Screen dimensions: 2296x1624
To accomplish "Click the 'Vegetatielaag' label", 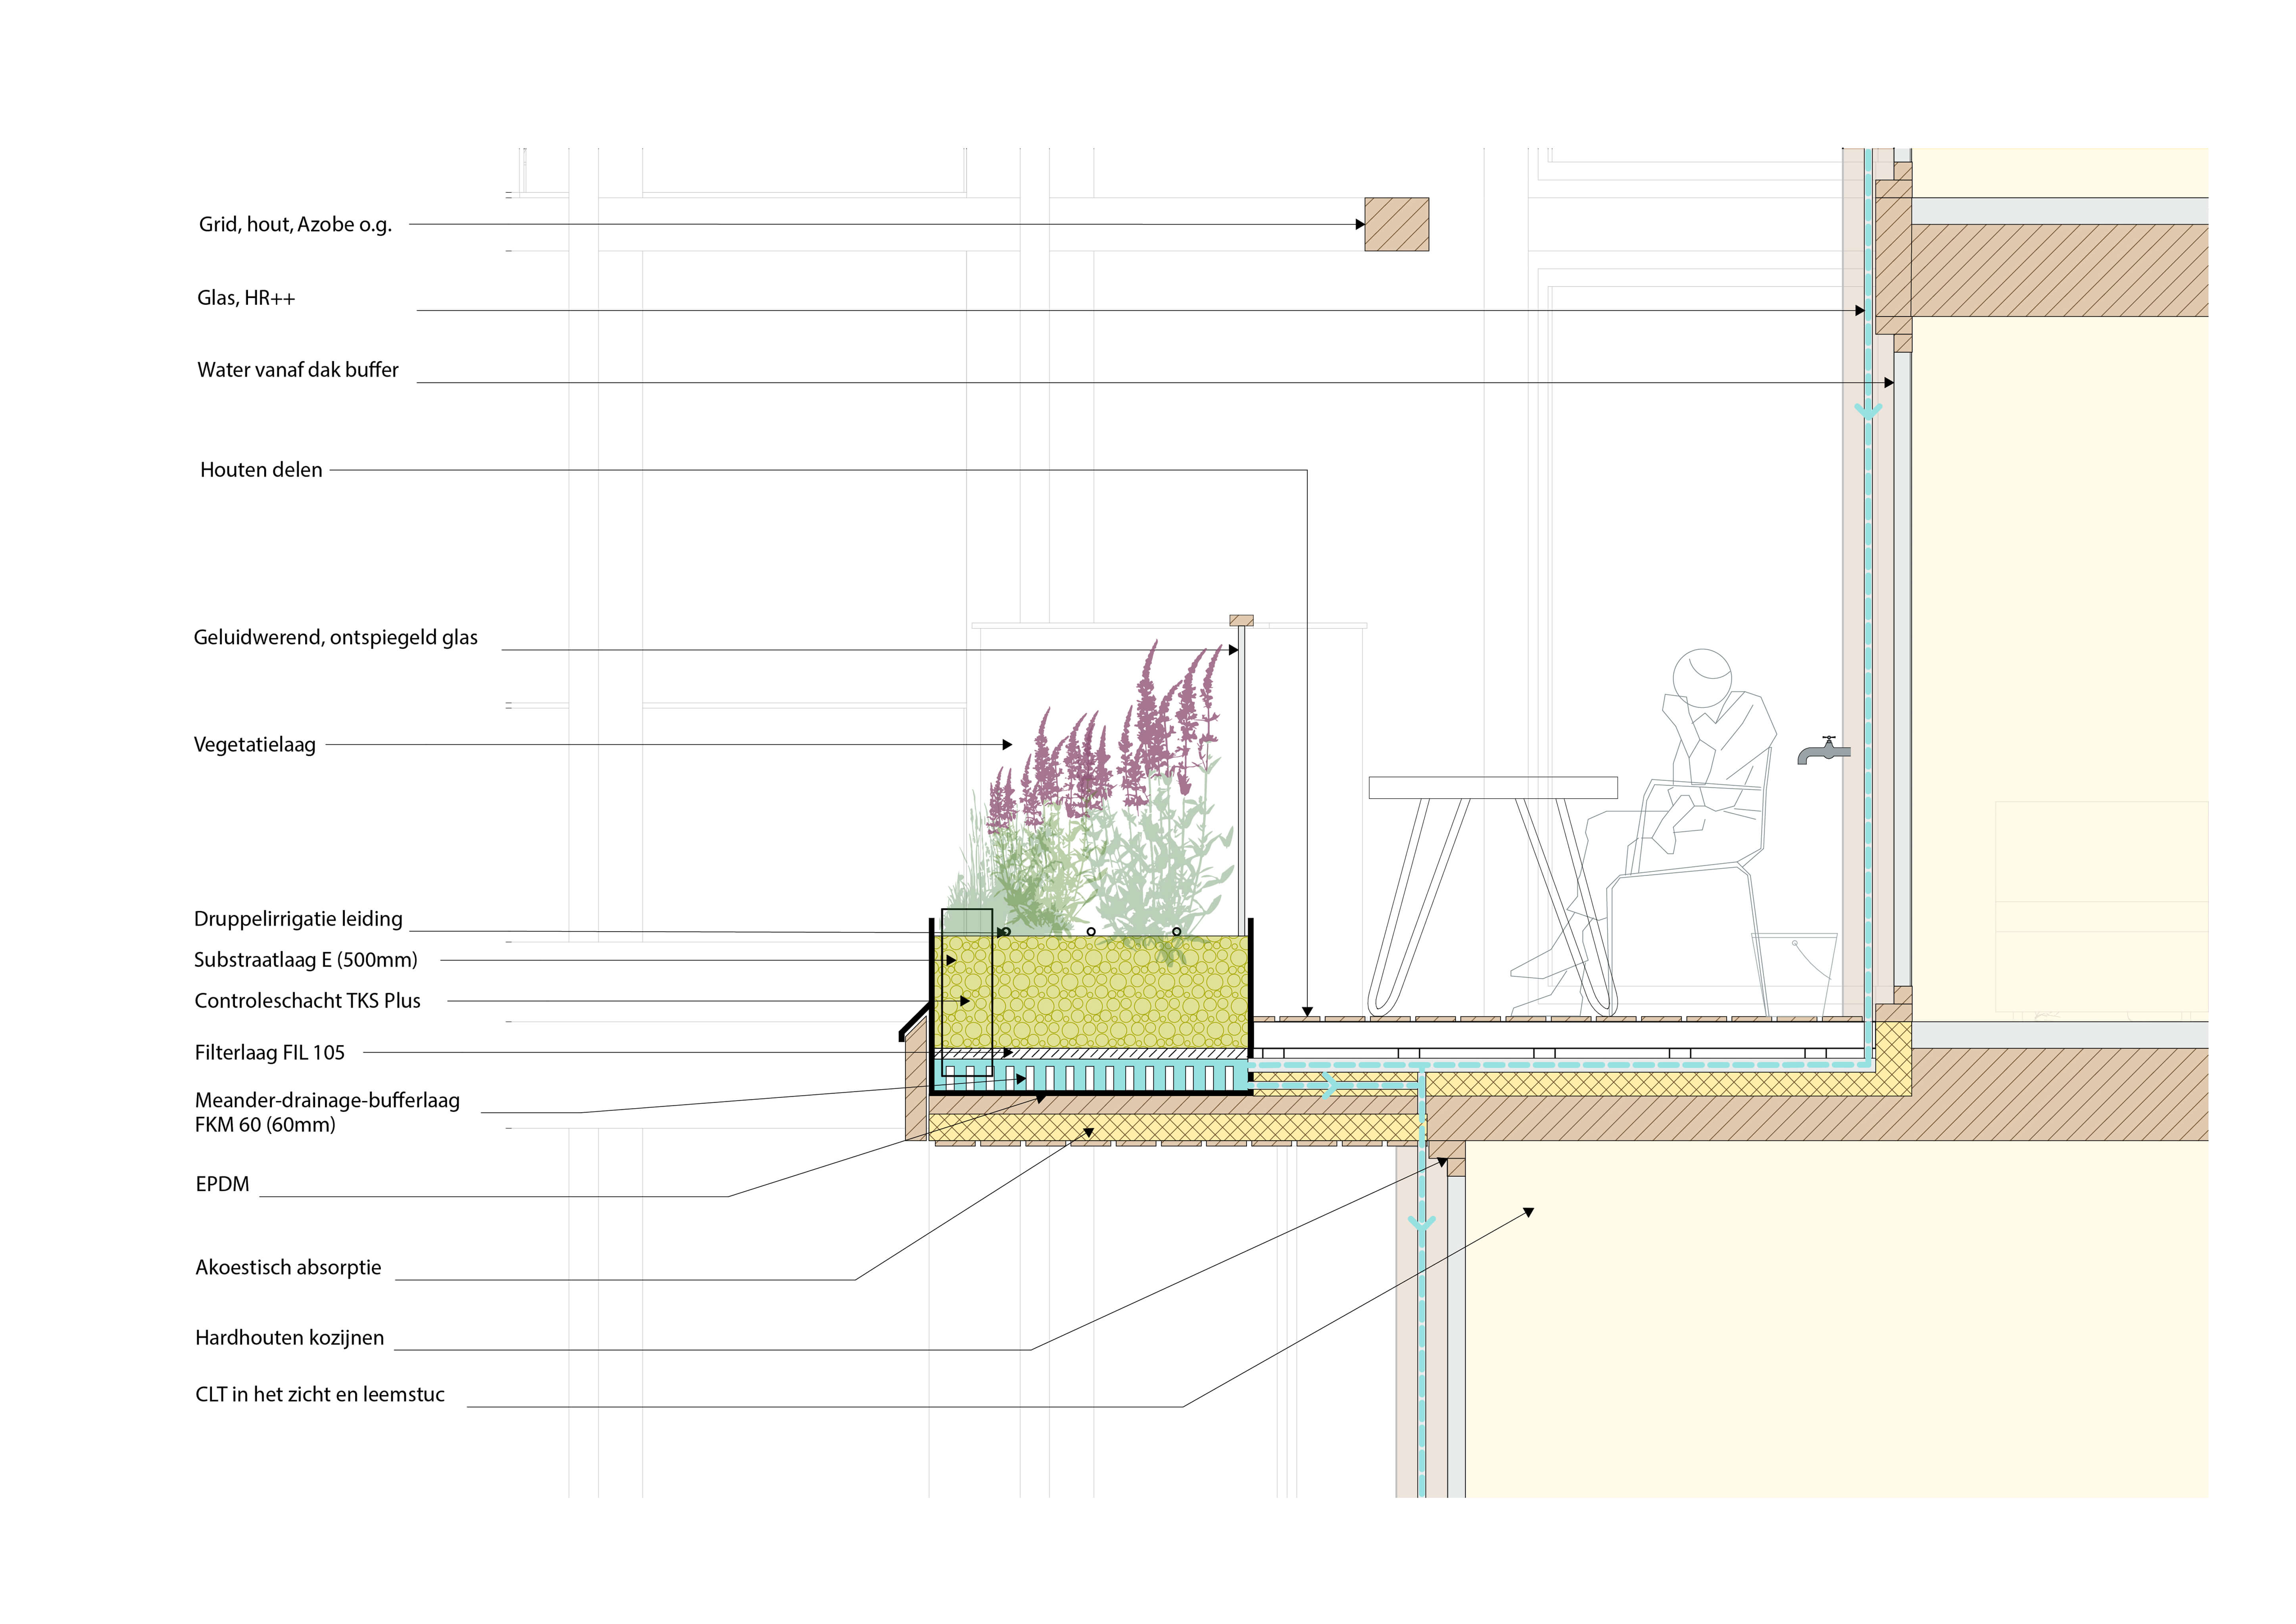I will (x=255, y=745).
